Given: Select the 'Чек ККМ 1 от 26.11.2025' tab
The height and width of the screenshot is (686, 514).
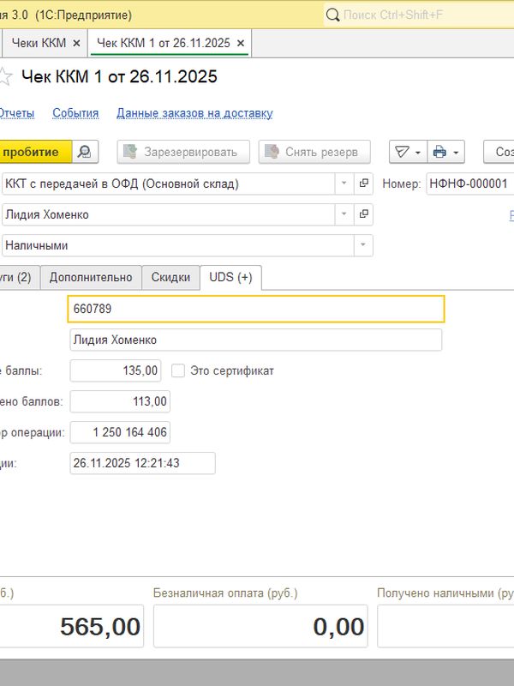Looking at the screenshot, I should [163, 43].
